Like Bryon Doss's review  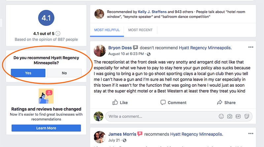pos(120,103)
